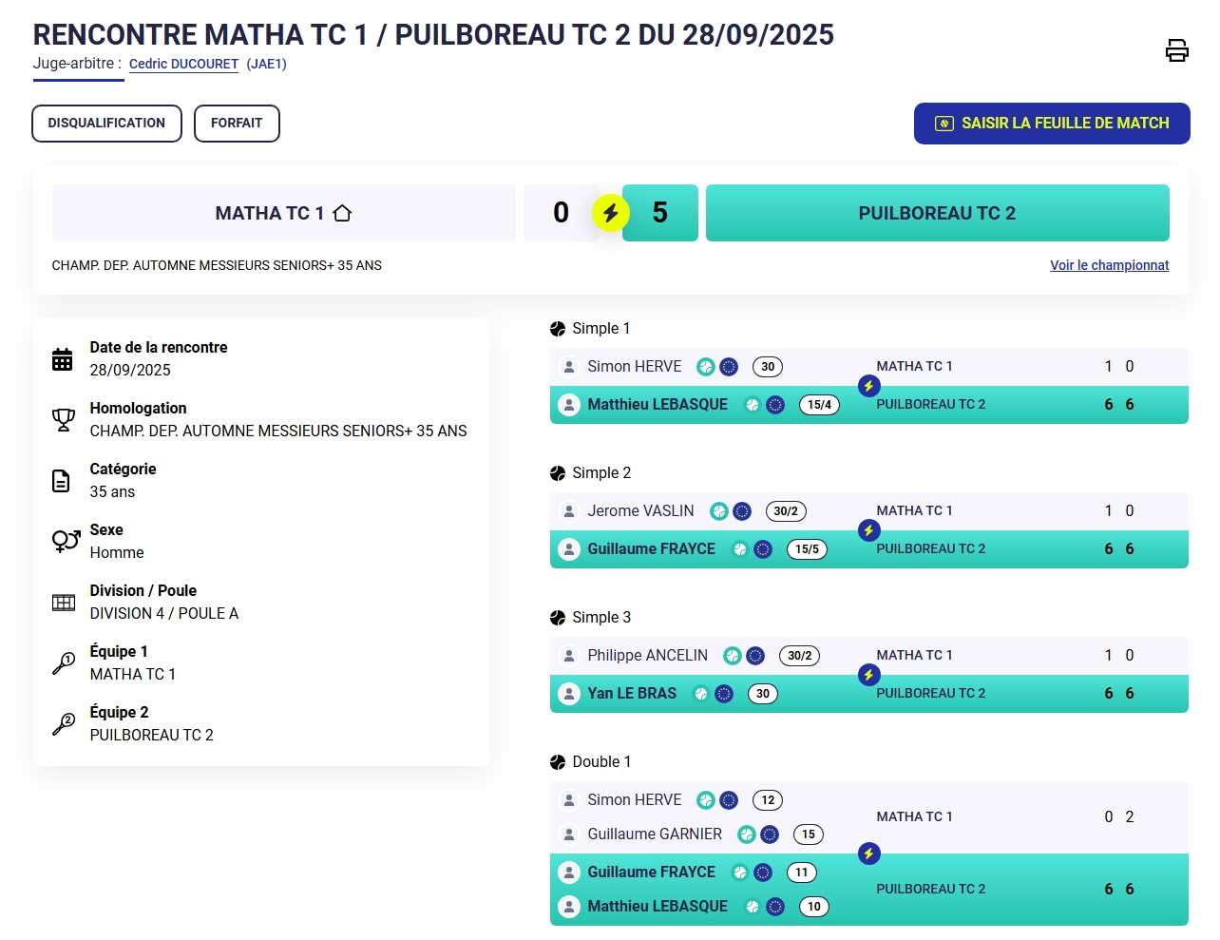Select the PUILBOREAU TC 2 team banner
The image size is (1220, 940).
(937, 213)
